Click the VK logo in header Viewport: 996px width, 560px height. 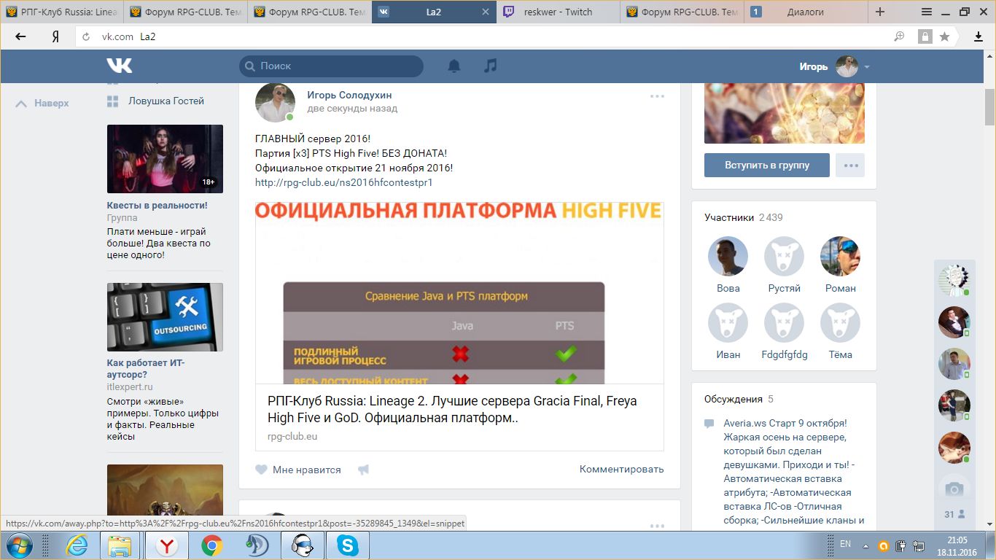click(120, 66)
